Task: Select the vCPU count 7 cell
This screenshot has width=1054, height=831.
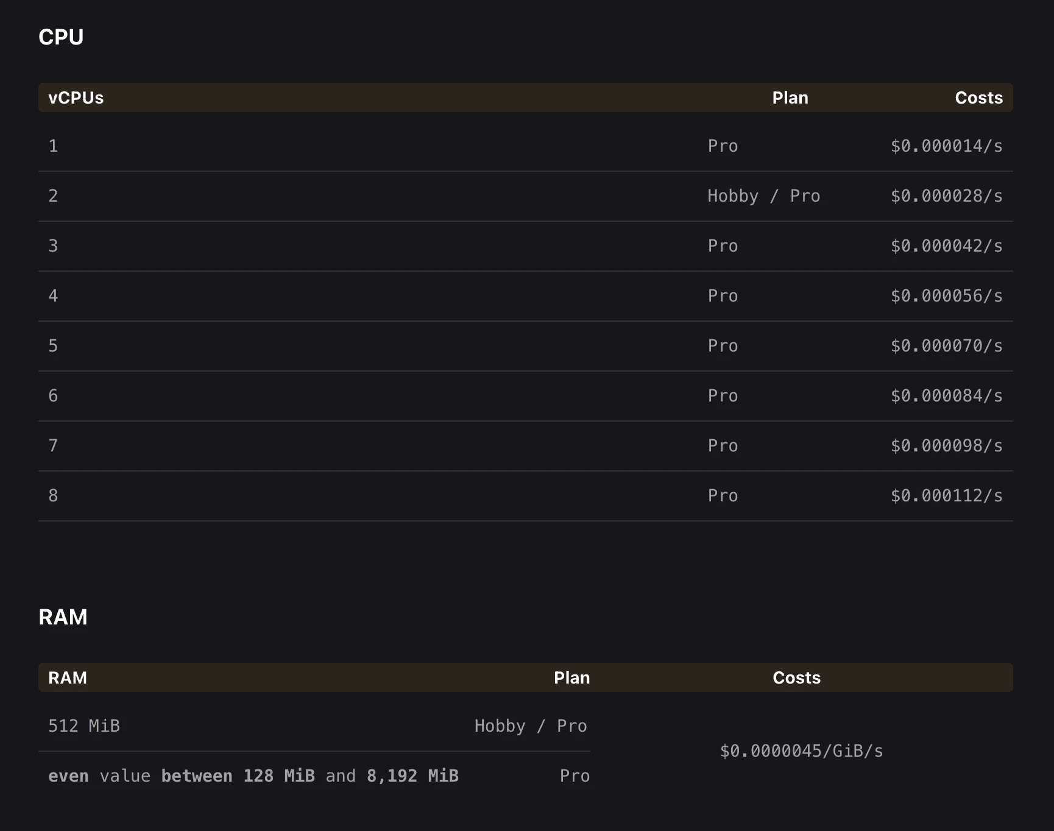Action: [x=53, y=446]
